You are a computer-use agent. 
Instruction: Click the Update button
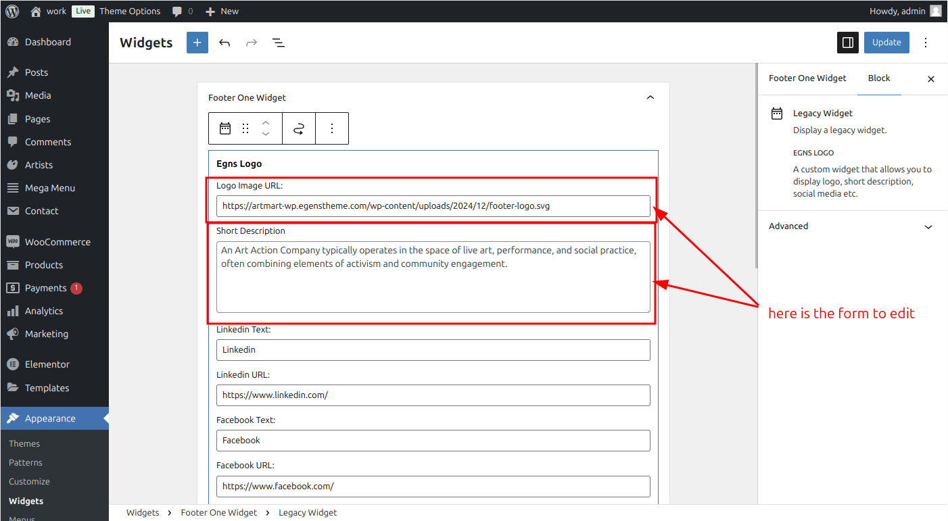pos(886,43)
